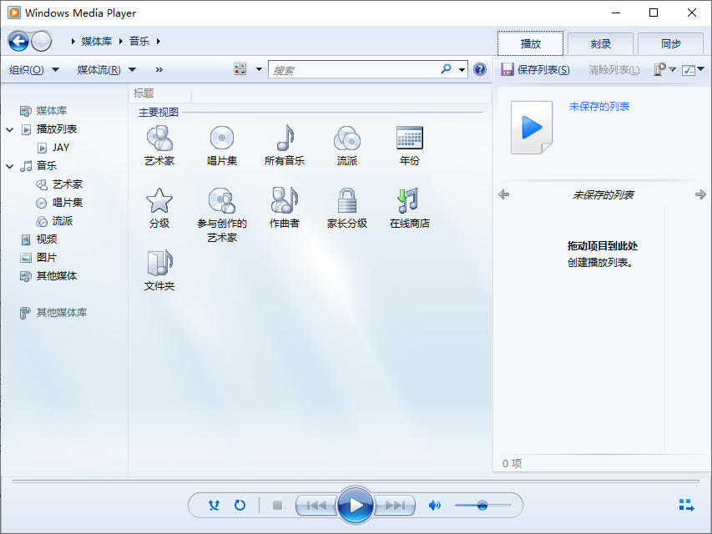Adjust the volume slider
Viewport: 712px width, 534px height.
coord(482,505)
